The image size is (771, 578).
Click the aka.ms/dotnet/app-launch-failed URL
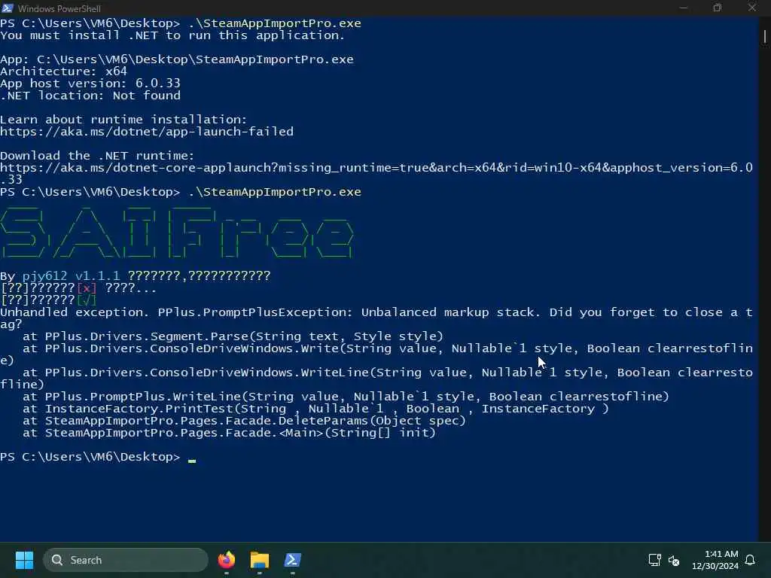pyautogui.click(x=147, y=132)
